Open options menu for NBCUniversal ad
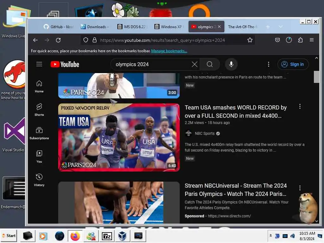 coord(300,188)
